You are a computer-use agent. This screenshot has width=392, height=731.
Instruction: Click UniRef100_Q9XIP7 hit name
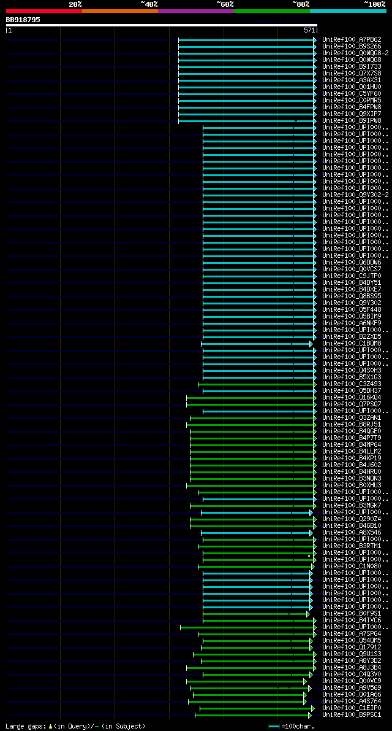352,114
